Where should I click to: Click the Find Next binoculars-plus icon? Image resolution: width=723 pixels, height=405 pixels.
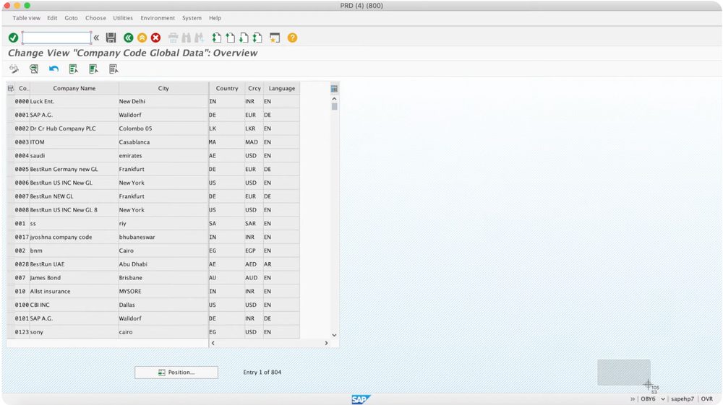click(200, 38)
